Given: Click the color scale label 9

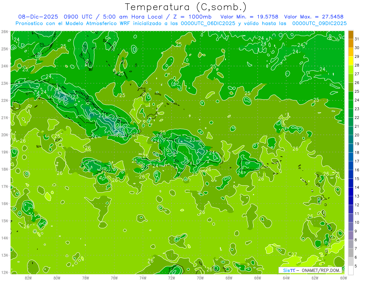Looking at the screenshot, I should click(x=356, y=231).
